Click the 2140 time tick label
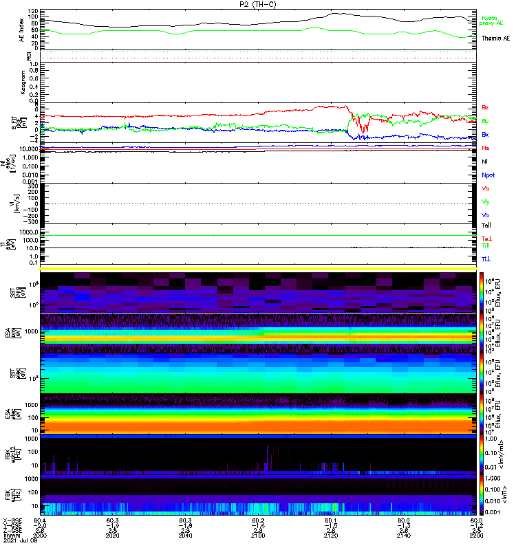The width and height of the screenshot is (516, 550). click(x=404, y=536)
